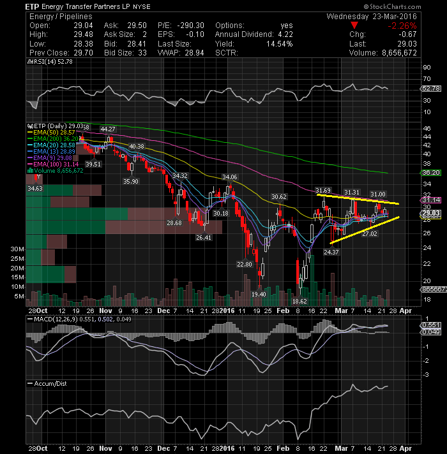Viewport: 447px width, 454px height.
Task: Click the ETP ticker symbol in the header
Action: (32, 6)
